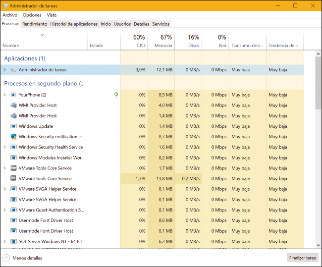Expand the YourPhone (2) process group
The image size is (322, 267).
click(x=4, y=95)
